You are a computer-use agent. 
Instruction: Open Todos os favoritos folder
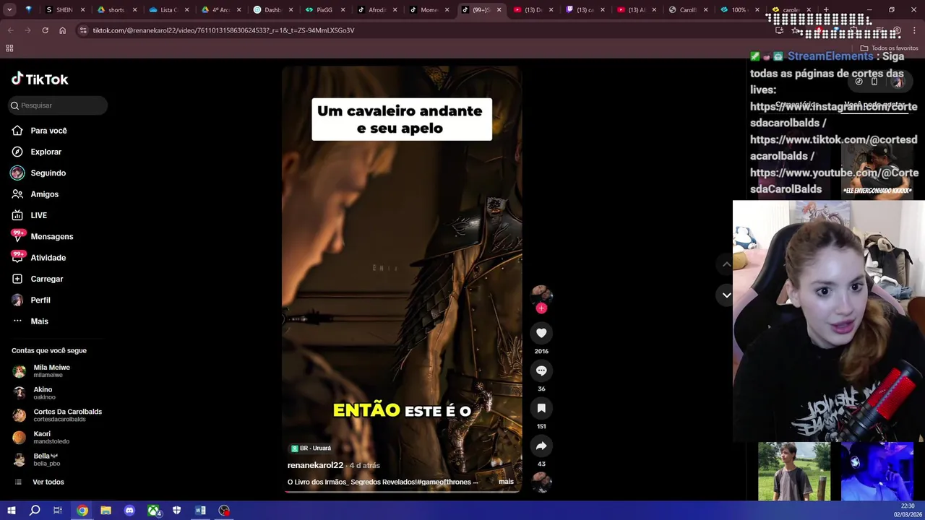pyautogui.click(x=889, y=48)
